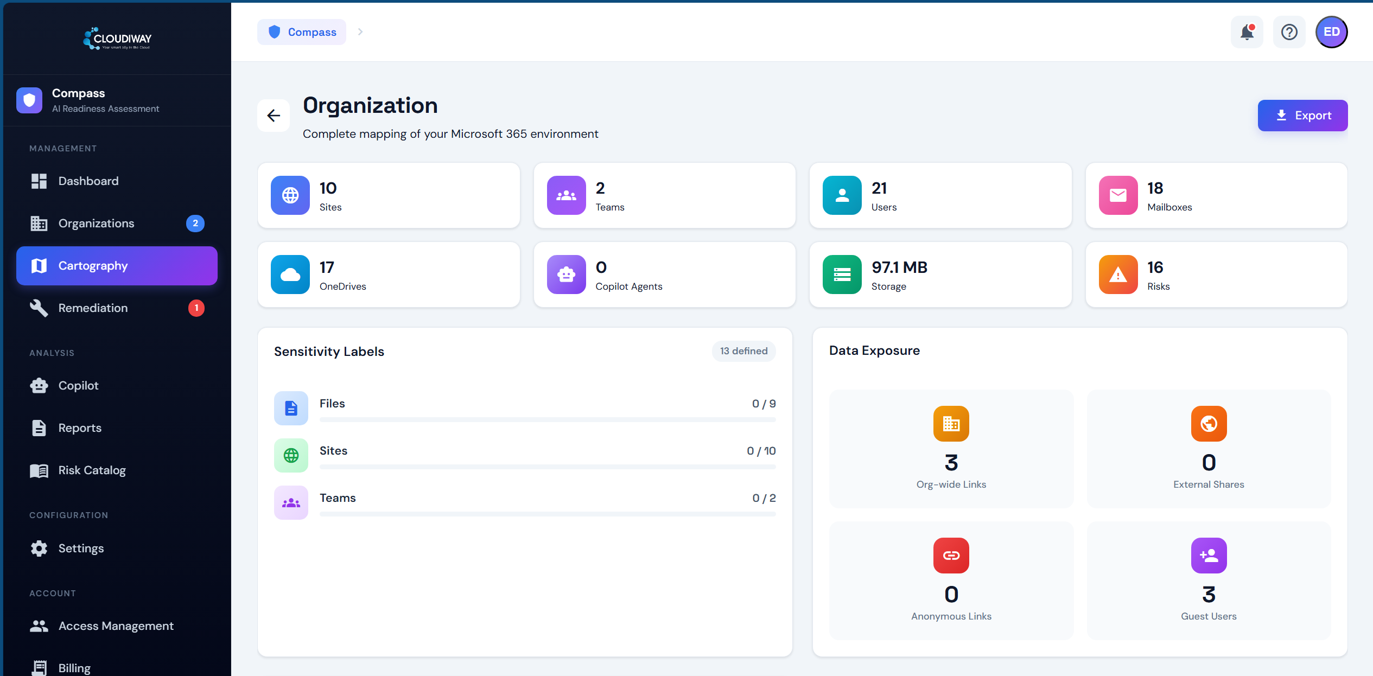
Task: Click the '0 / 2' Teams label count
Action: (764, 498)
